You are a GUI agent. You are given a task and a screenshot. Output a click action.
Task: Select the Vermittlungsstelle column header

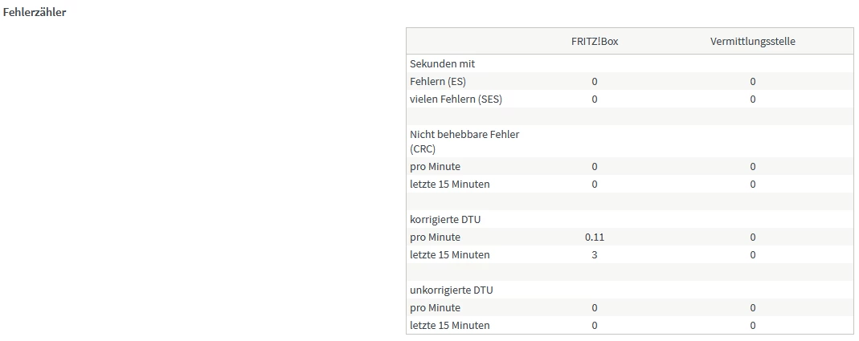click(752, 41)
